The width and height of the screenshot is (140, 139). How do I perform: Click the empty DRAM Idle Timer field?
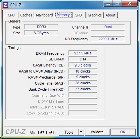(x=83, y=101)
